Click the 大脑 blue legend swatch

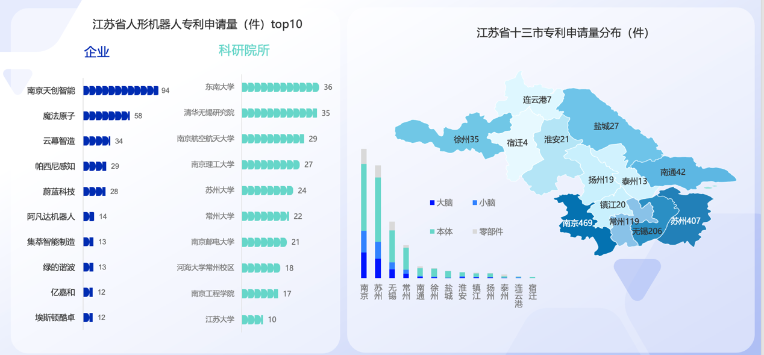point(432,203)
